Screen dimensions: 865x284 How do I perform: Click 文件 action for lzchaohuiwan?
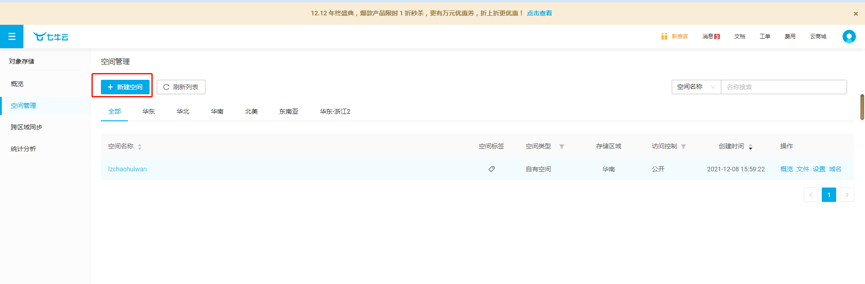803,169
